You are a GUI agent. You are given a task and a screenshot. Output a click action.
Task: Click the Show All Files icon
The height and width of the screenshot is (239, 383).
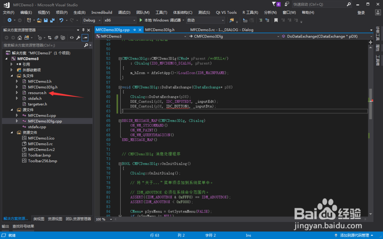point(63,37)
